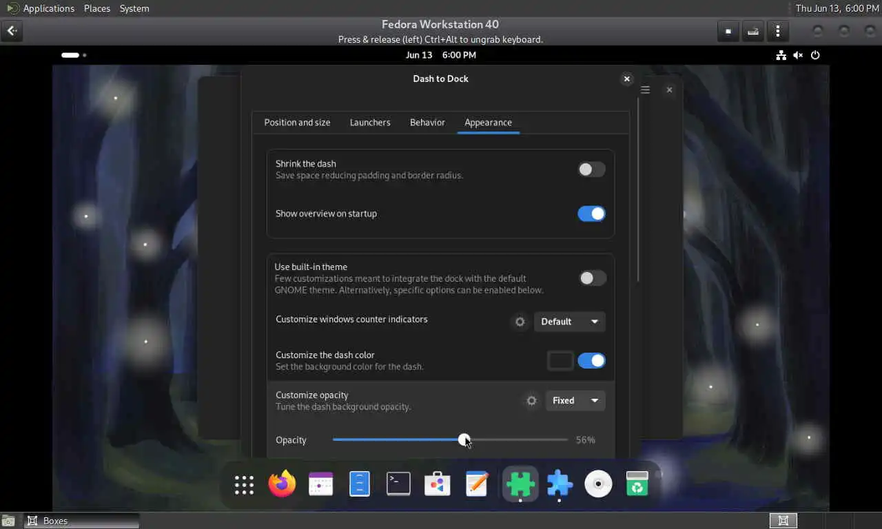The width and height of the screenshot is (882, 529).
Task: Switch to the Position and size tab
Action: point(297,123)
